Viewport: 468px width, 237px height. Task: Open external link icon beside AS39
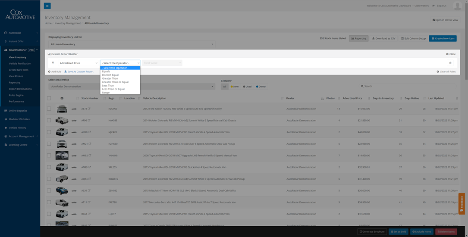89,190
